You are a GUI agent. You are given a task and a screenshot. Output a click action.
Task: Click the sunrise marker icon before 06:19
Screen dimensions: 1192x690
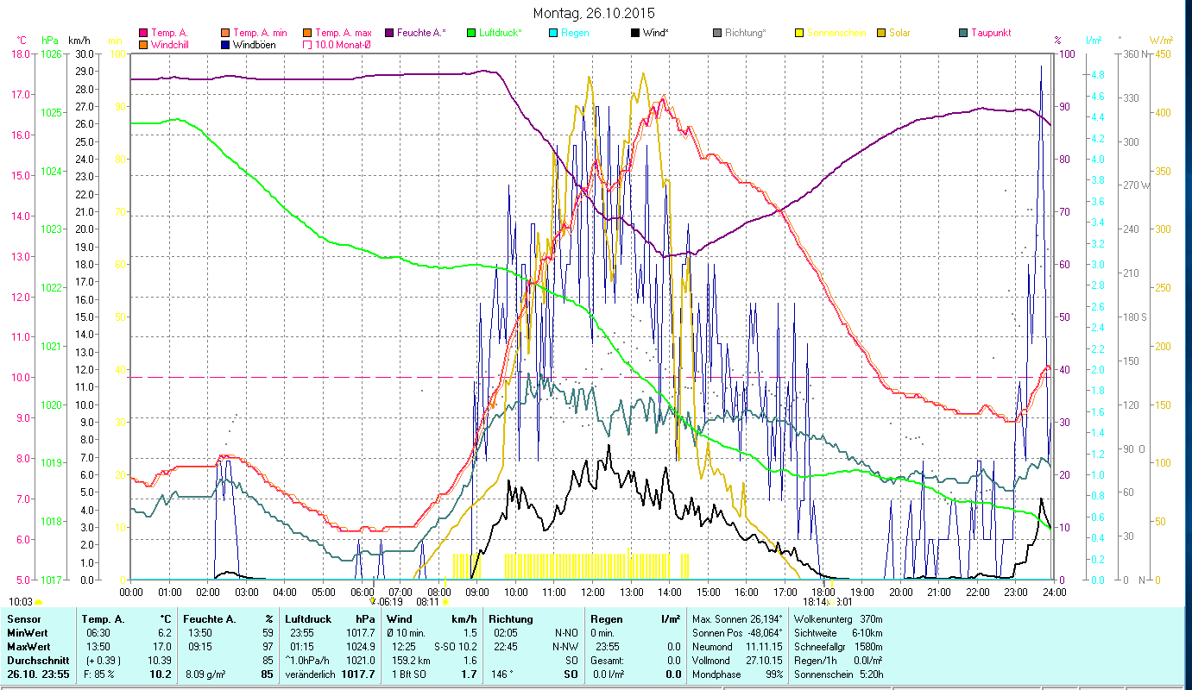point(373,601)
